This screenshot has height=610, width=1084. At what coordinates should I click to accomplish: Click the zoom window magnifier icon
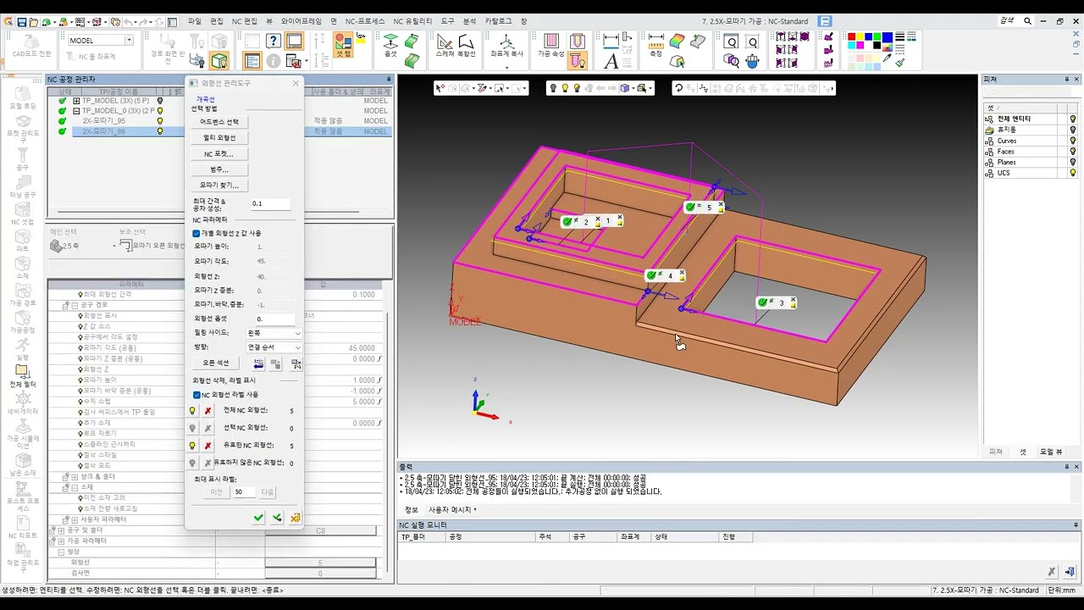pos(731,42)
